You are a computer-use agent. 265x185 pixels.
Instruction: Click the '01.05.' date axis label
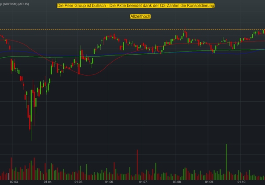(79, 182)
